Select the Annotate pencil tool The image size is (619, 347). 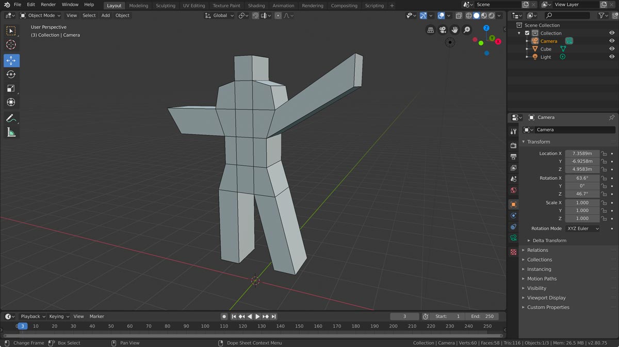11,118
